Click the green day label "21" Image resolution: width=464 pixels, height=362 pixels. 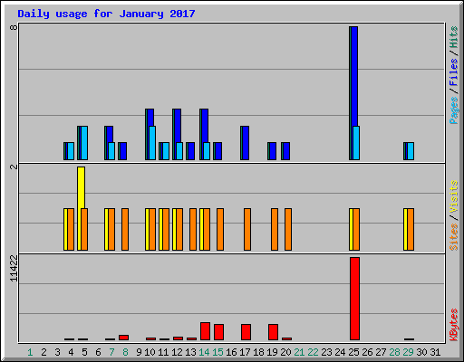[299, 352]
